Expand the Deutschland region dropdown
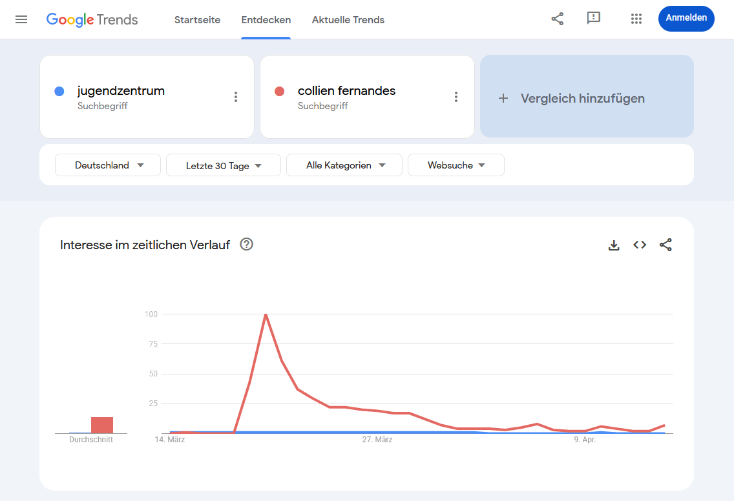734x501 pixels. coord(108,165)
